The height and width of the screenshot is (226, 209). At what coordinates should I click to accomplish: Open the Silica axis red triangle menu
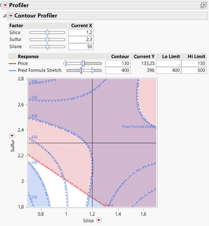pos(99,220)
